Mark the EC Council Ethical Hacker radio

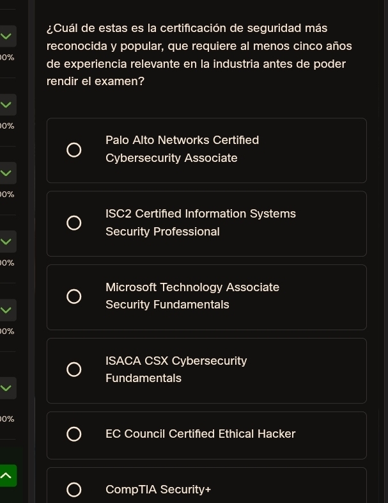point(74,434)
